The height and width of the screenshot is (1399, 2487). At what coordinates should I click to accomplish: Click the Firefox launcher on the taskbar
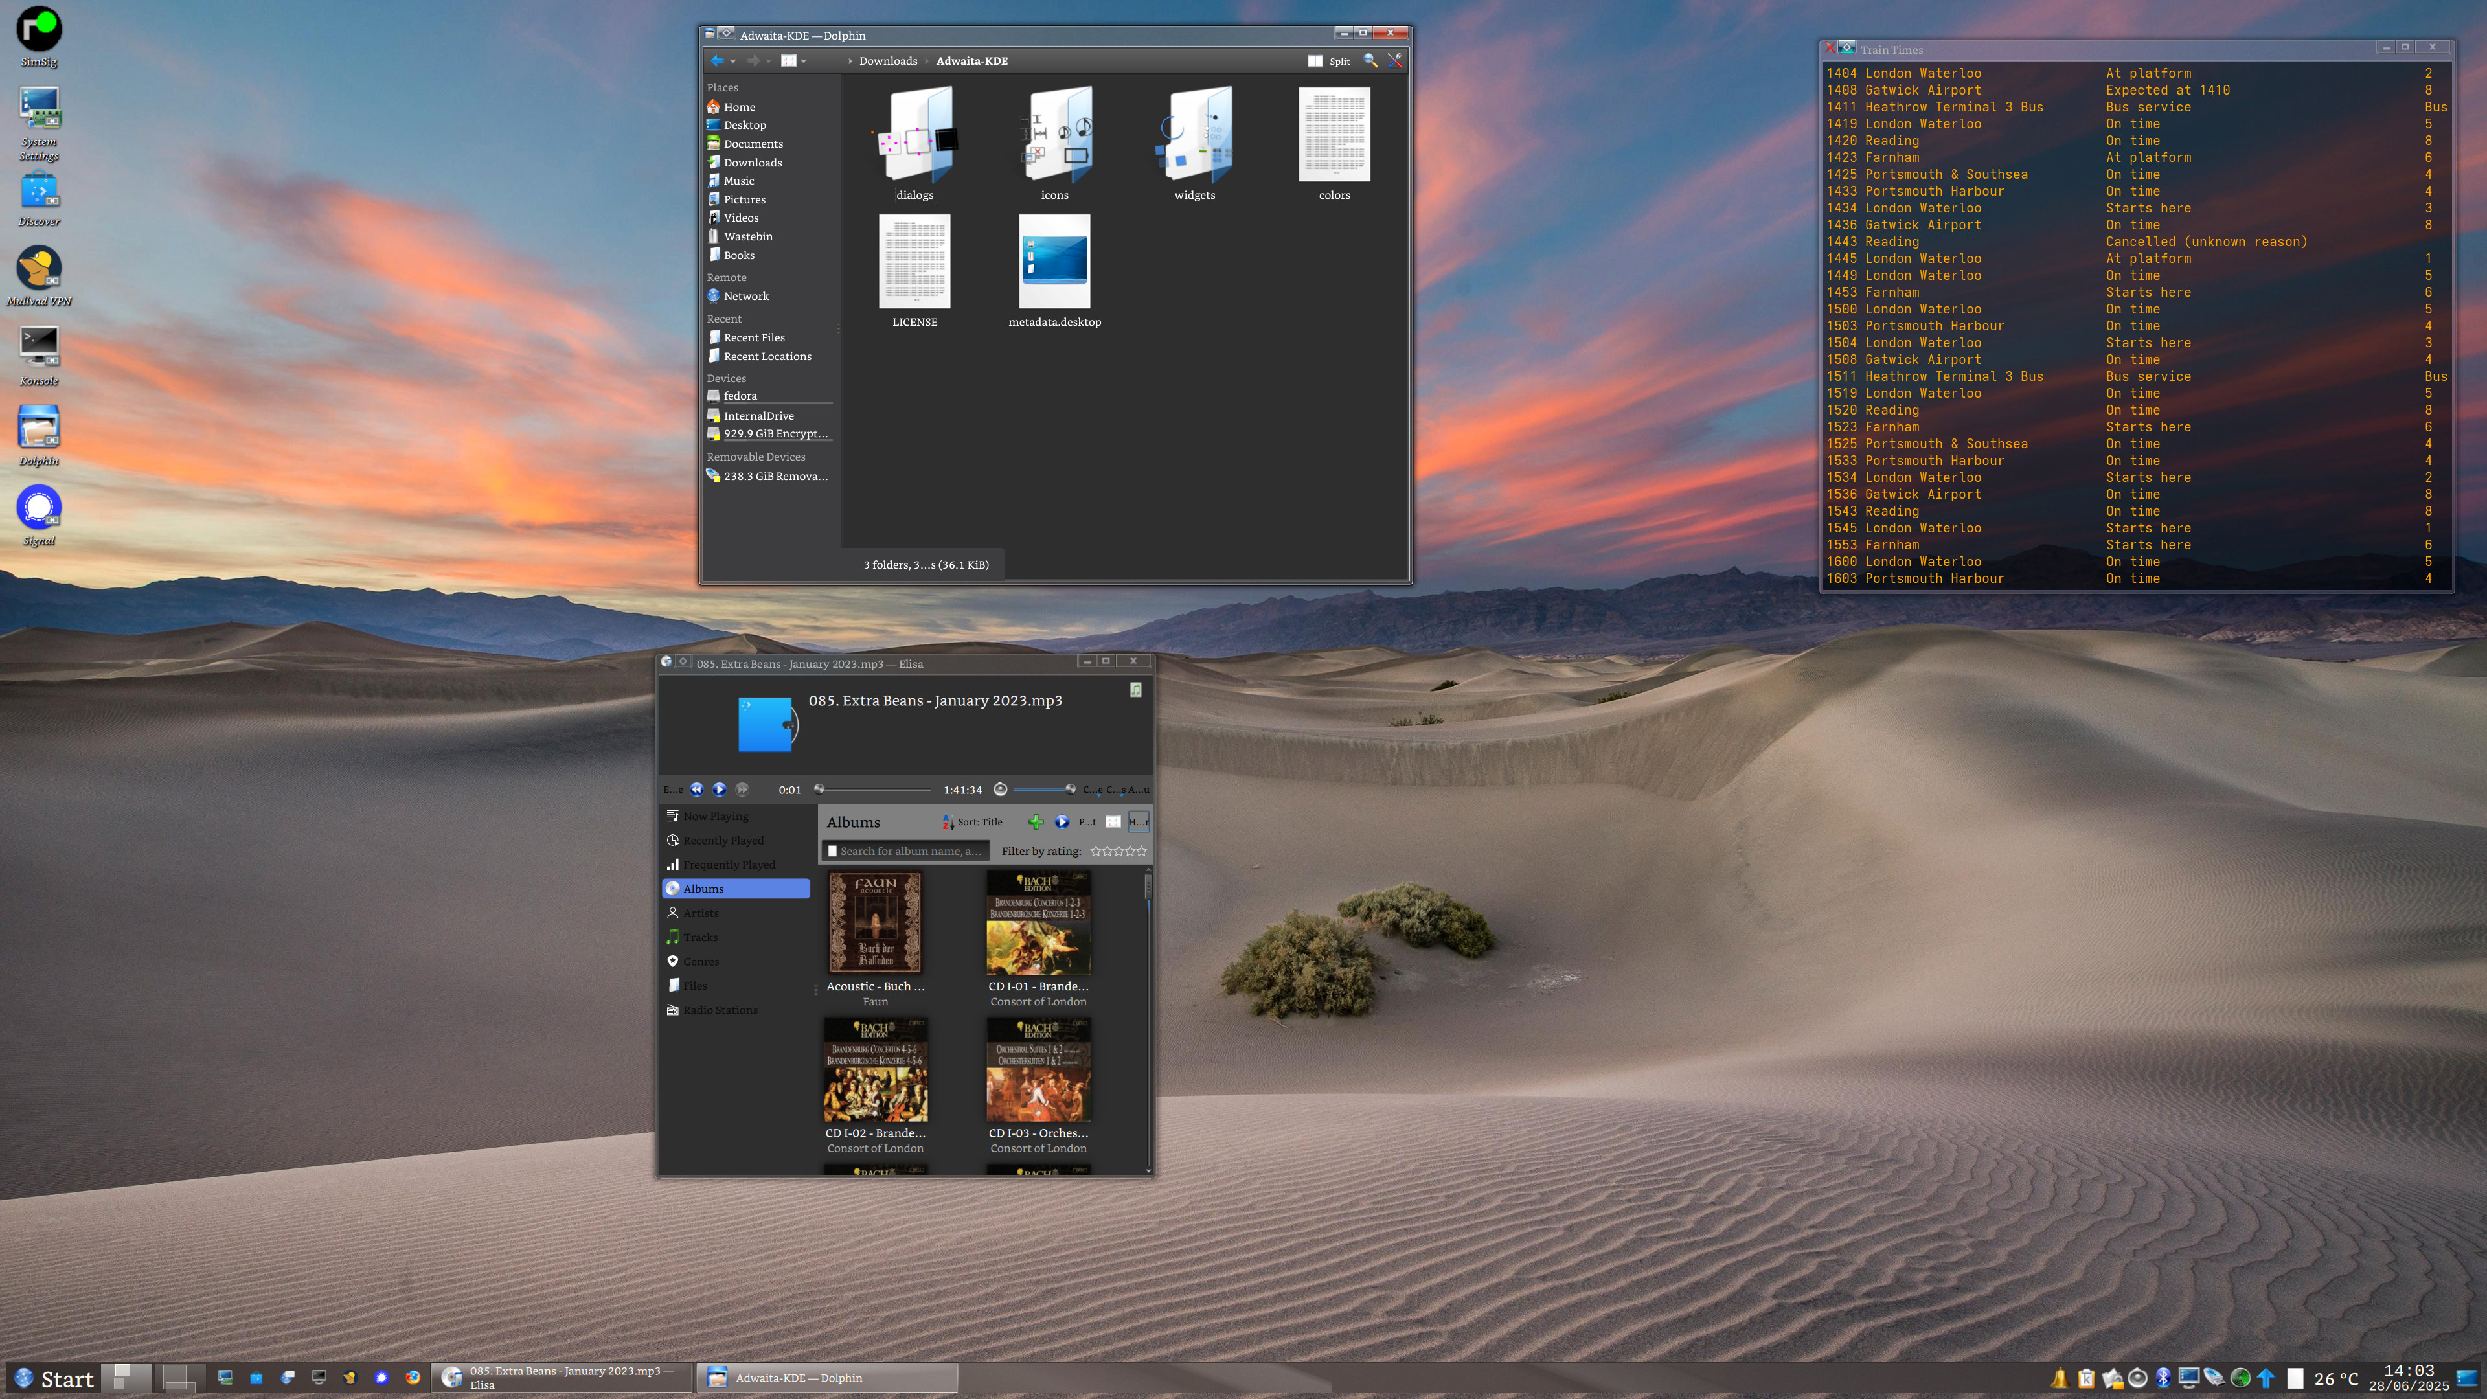413,1378
